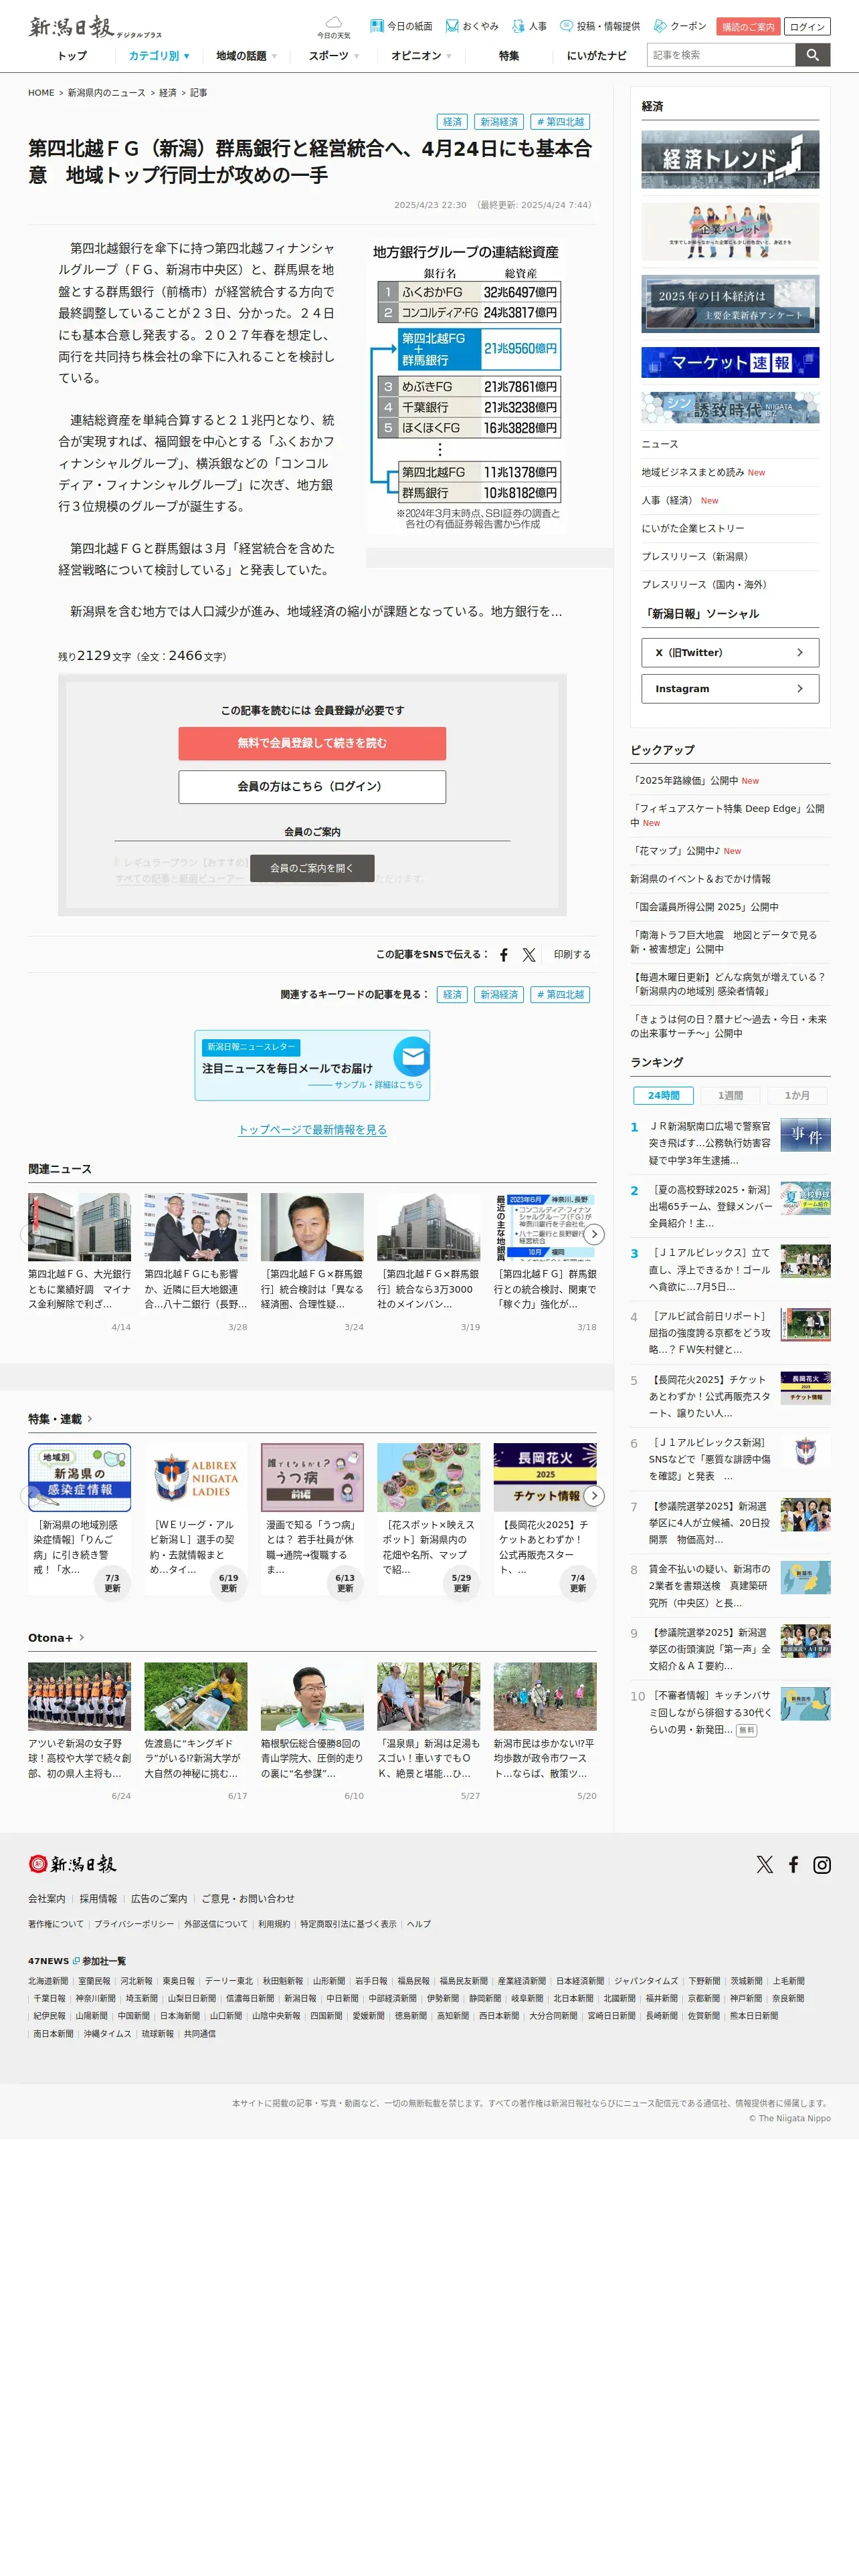The image size is (859, 2576).
Task: Select 1か月 ranking tab
Action: click(797, 1095)
